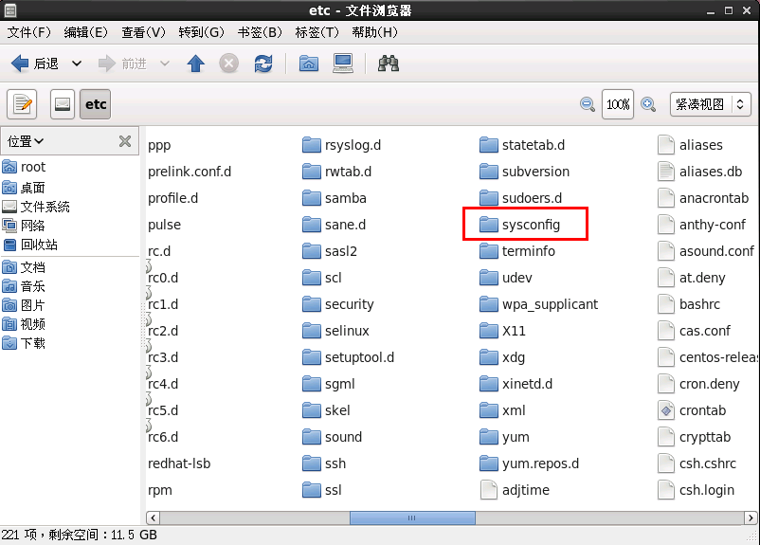Click the Forward arrow icon
The width and height of the screenshot is (760, 545).
coord(107,64)
